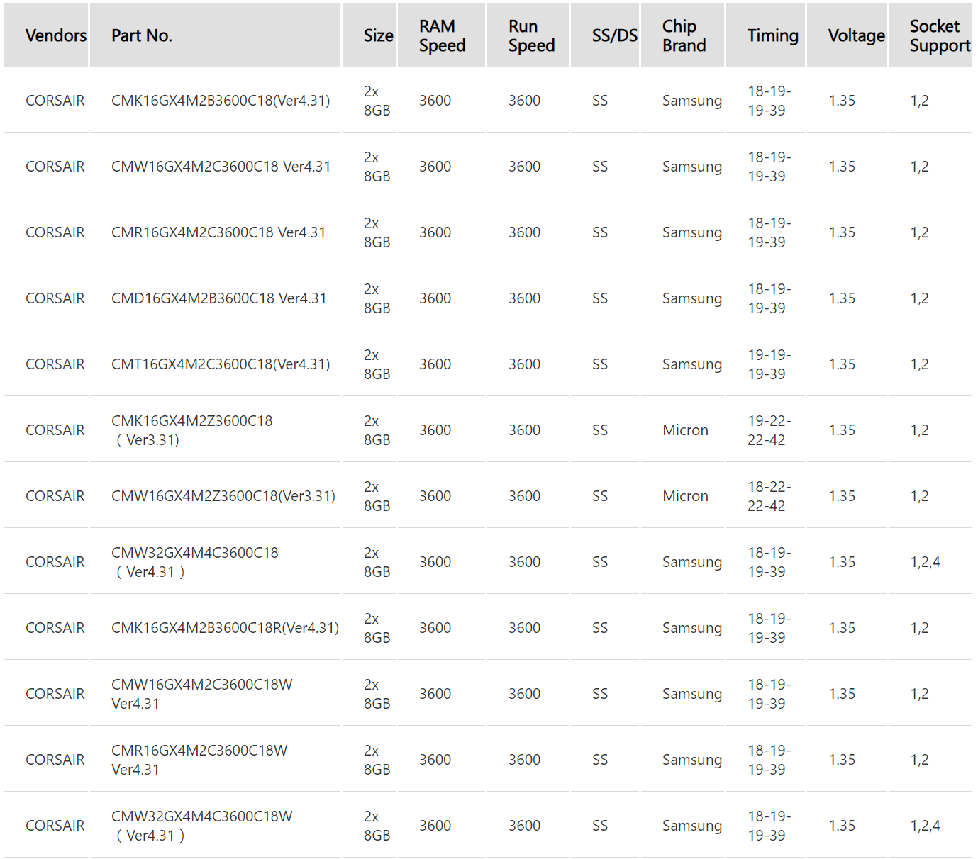Select part number CMK16GX4M2Z3600C18 (Ver3.31)

(x=192, y=430)
